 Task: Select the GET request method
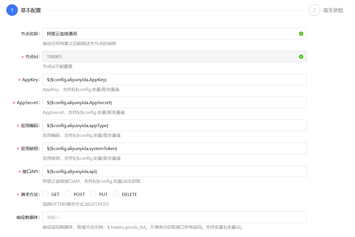point(46,194)
